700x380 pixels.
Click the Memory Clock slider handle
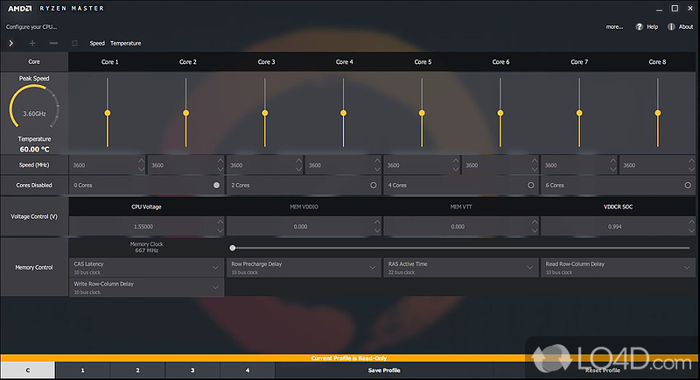pyautogui.click(x=233, y=248)
